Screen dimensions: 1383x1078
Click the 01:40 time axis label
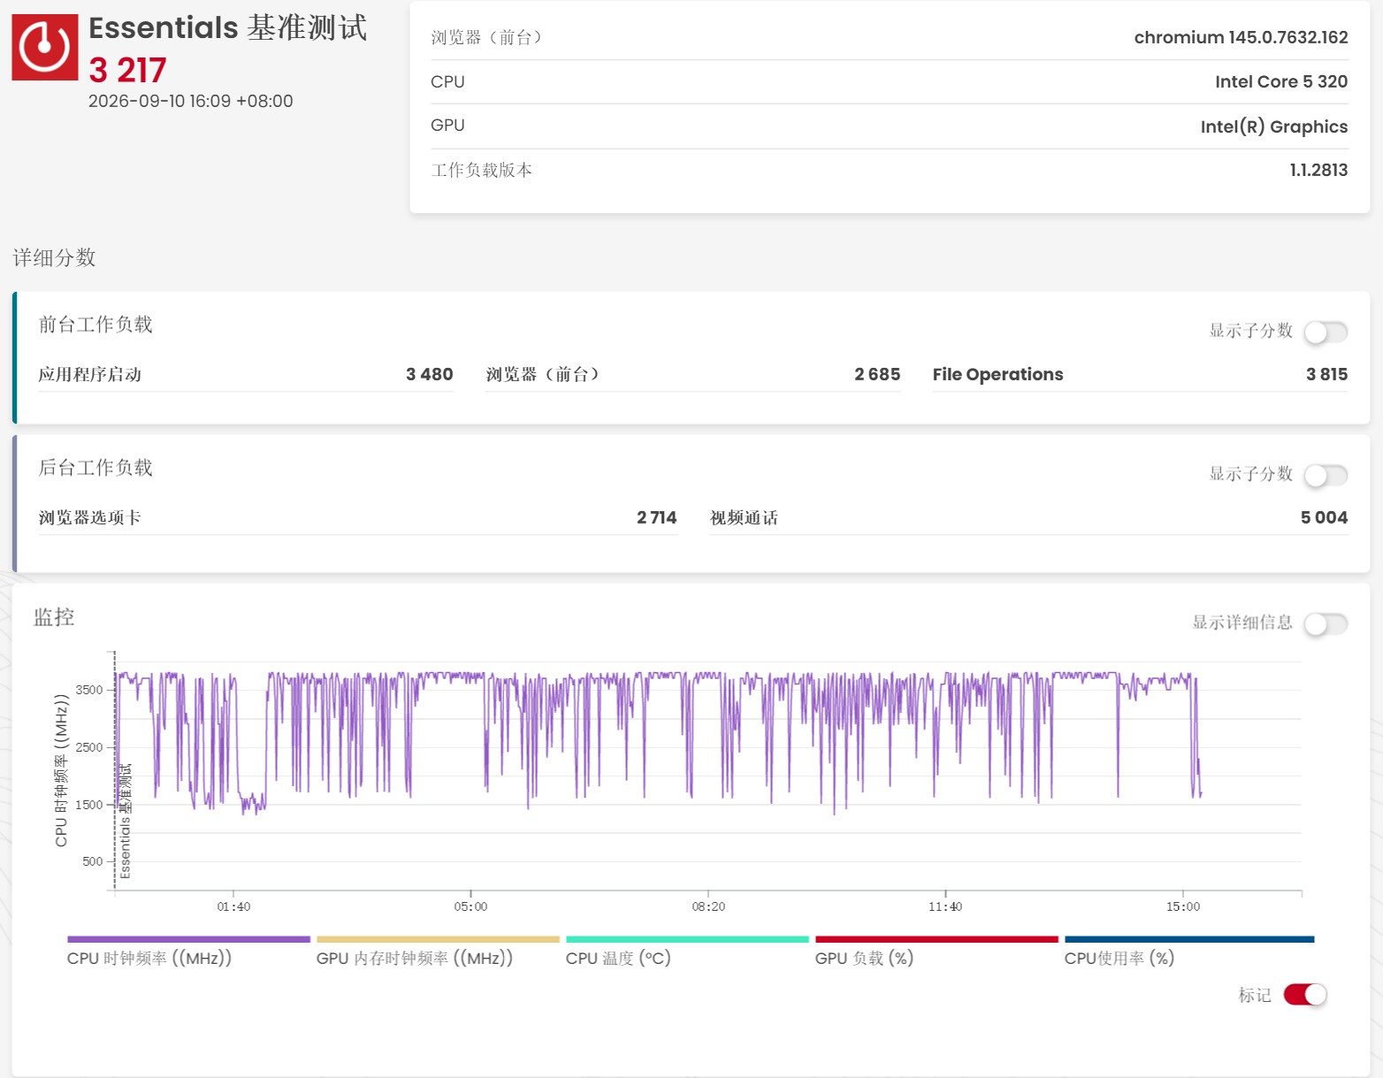[233, 906]
